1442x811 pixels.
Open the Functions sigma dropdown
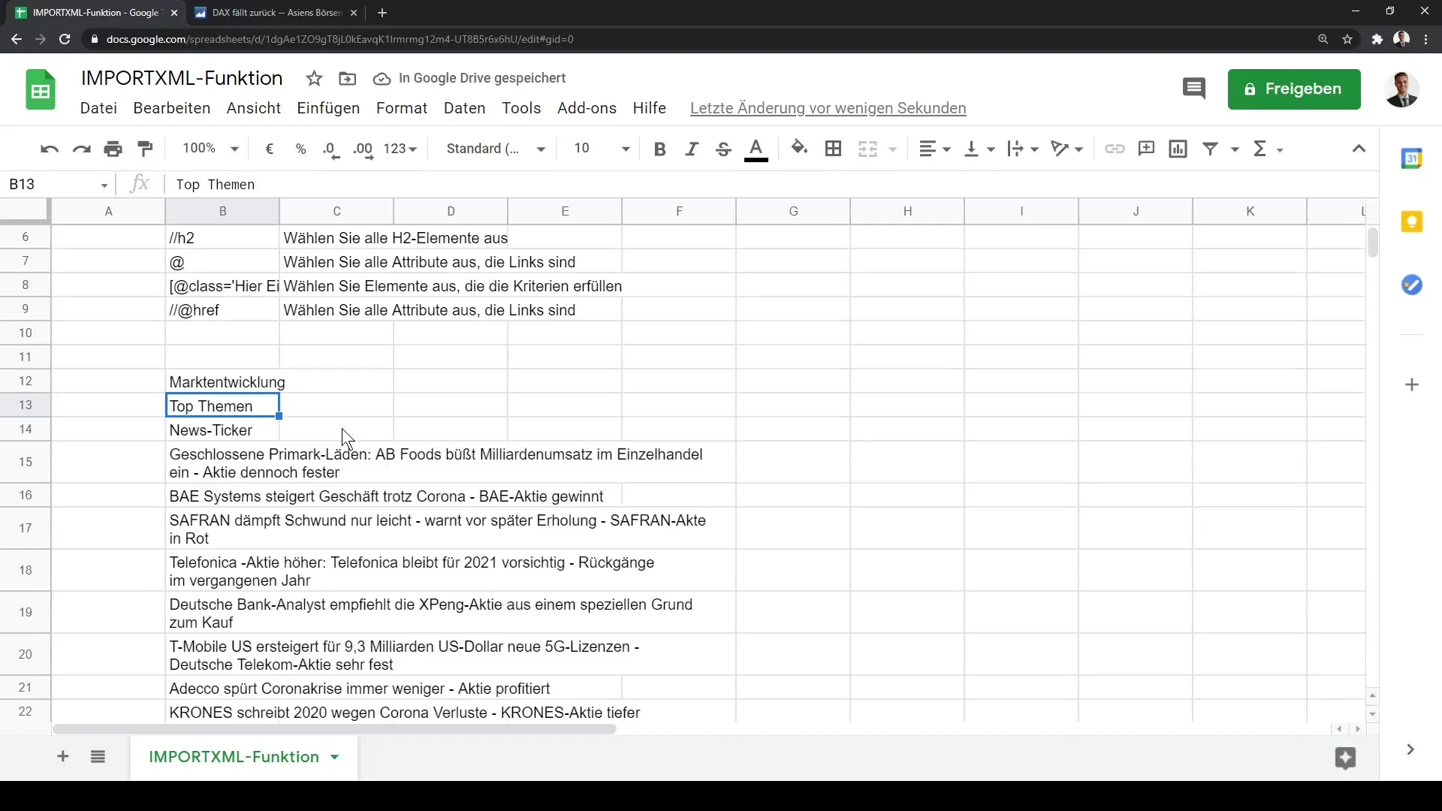point(1268,149)
